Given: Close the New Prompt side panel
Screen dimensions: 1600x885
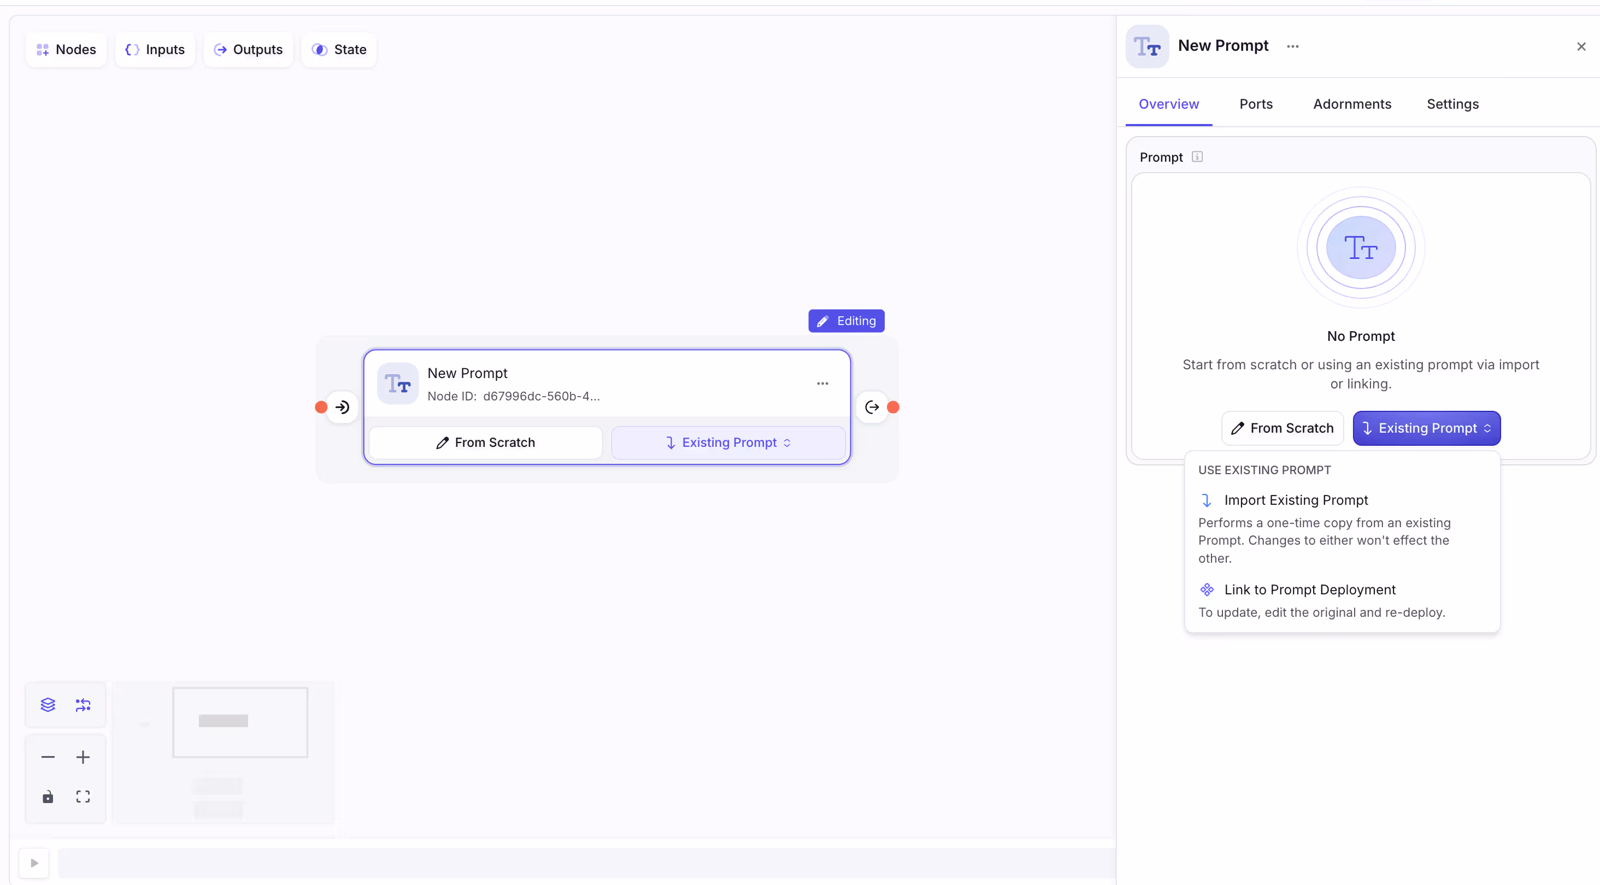Looking at the screenshot, I should [x=1581, y=46].
